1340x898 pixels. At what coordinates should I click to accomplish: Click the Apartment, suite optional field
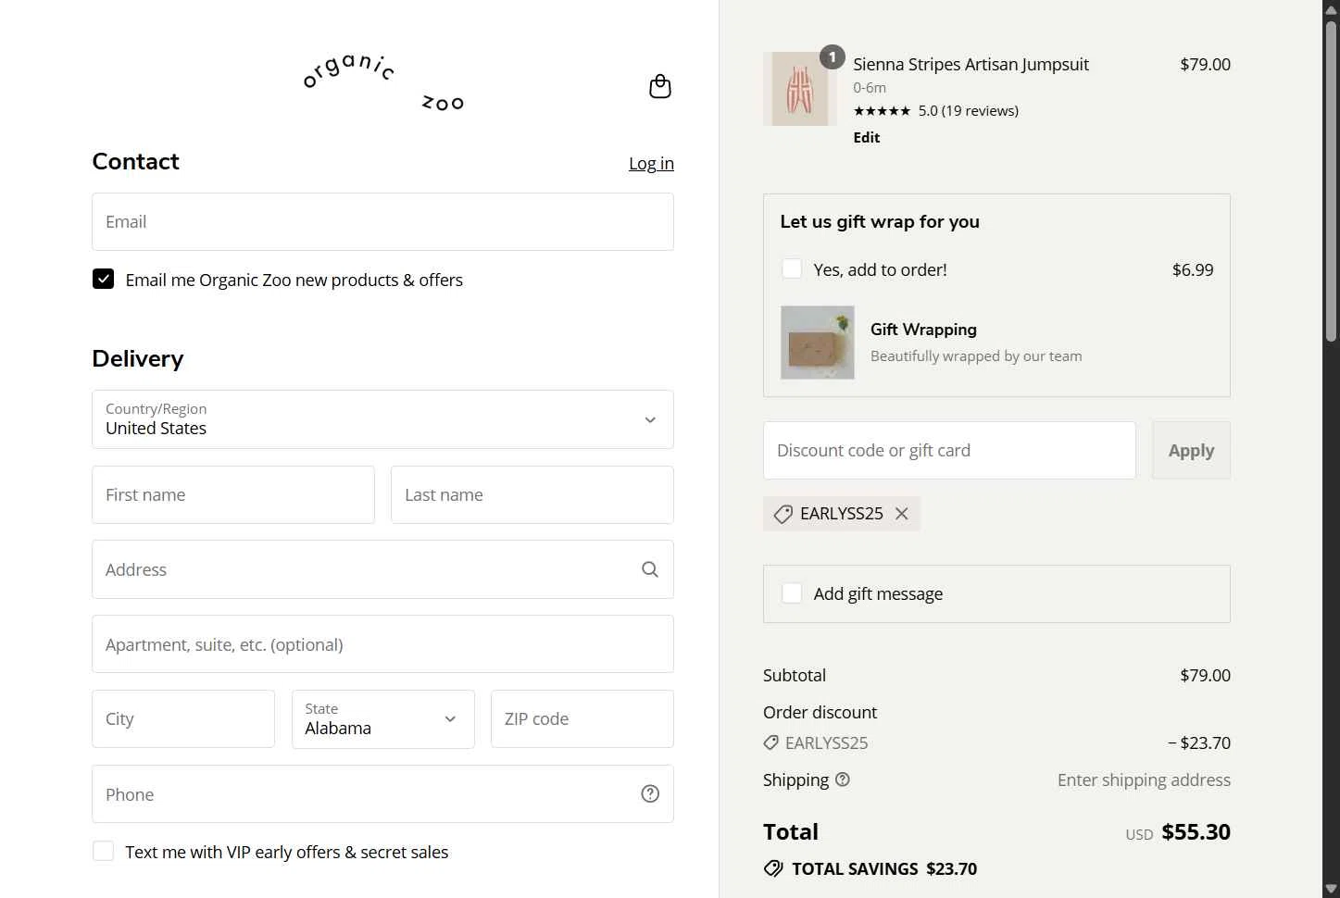(382, 644)
